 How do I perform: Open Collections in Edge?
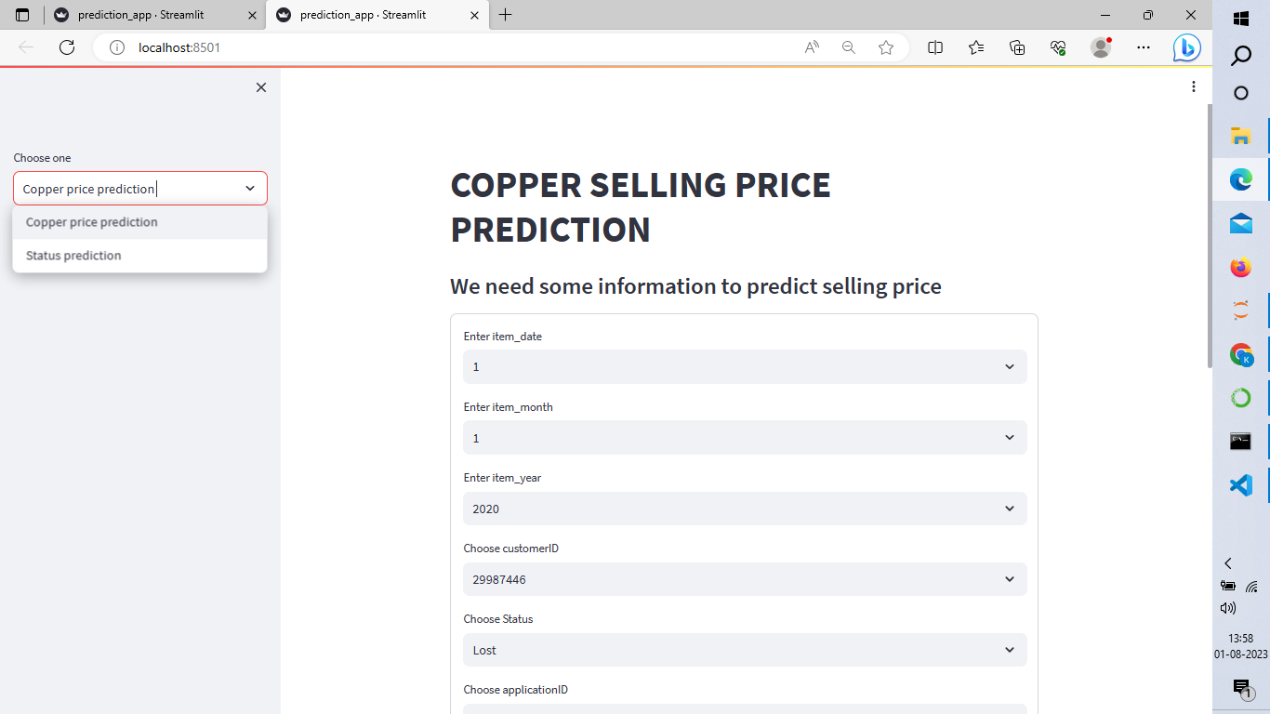[x=975, y=47]
